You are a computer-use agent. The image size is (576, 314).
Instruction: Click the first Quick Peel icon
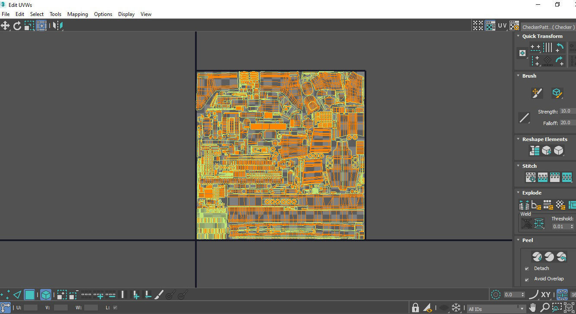coord(537,257)
